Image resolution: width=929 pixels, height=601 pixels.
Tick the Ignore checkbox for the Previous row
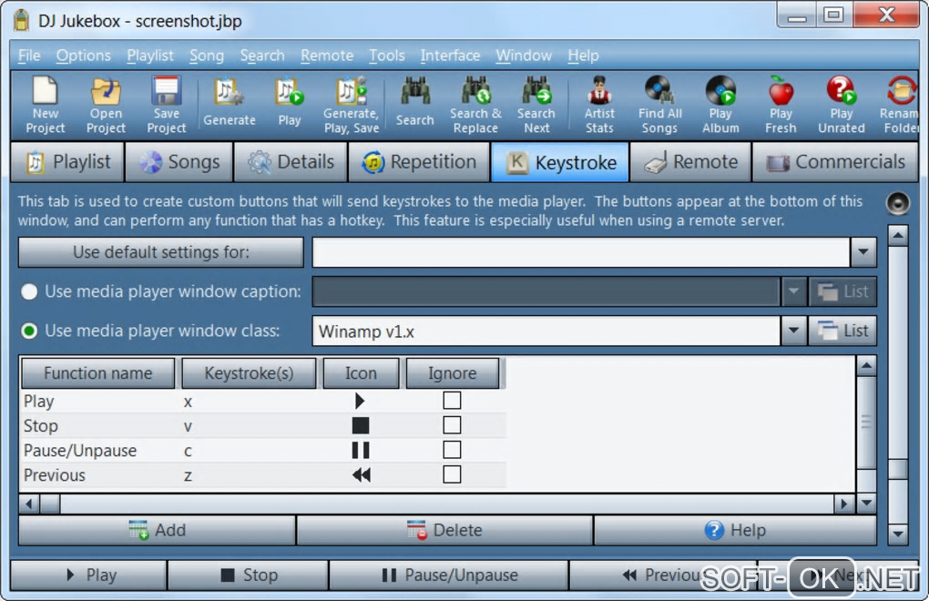tap(452, 474)
